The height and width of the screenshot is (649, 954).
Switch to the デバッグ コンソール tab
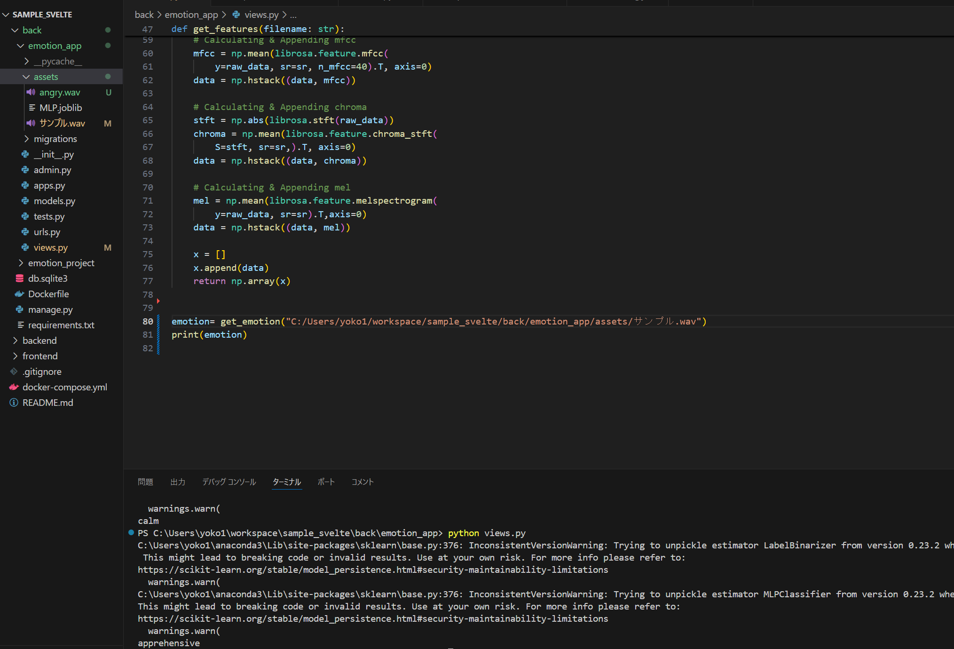[x=229, y=482]
